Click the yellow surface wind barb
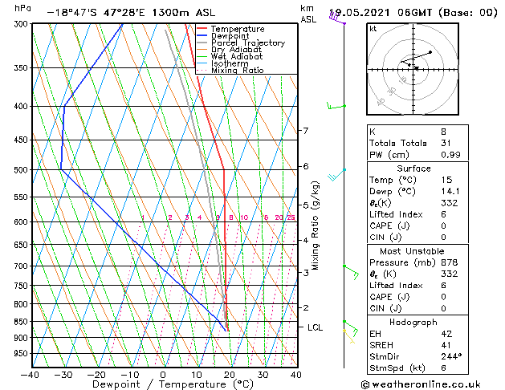This screenshot has height=390, width=505. pyautogui.click(x=348, y=336)
